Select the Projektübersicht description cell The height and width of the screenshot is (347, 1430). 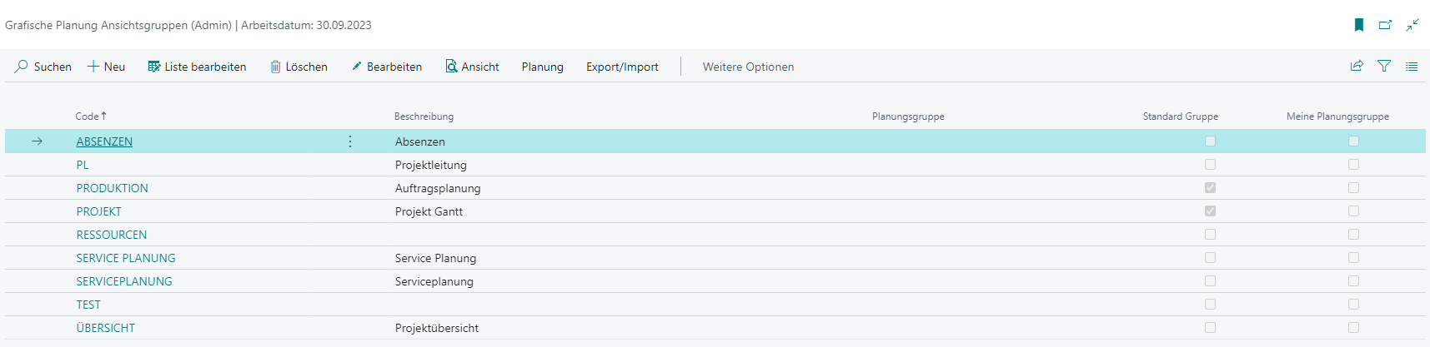[x=437, y=328]
